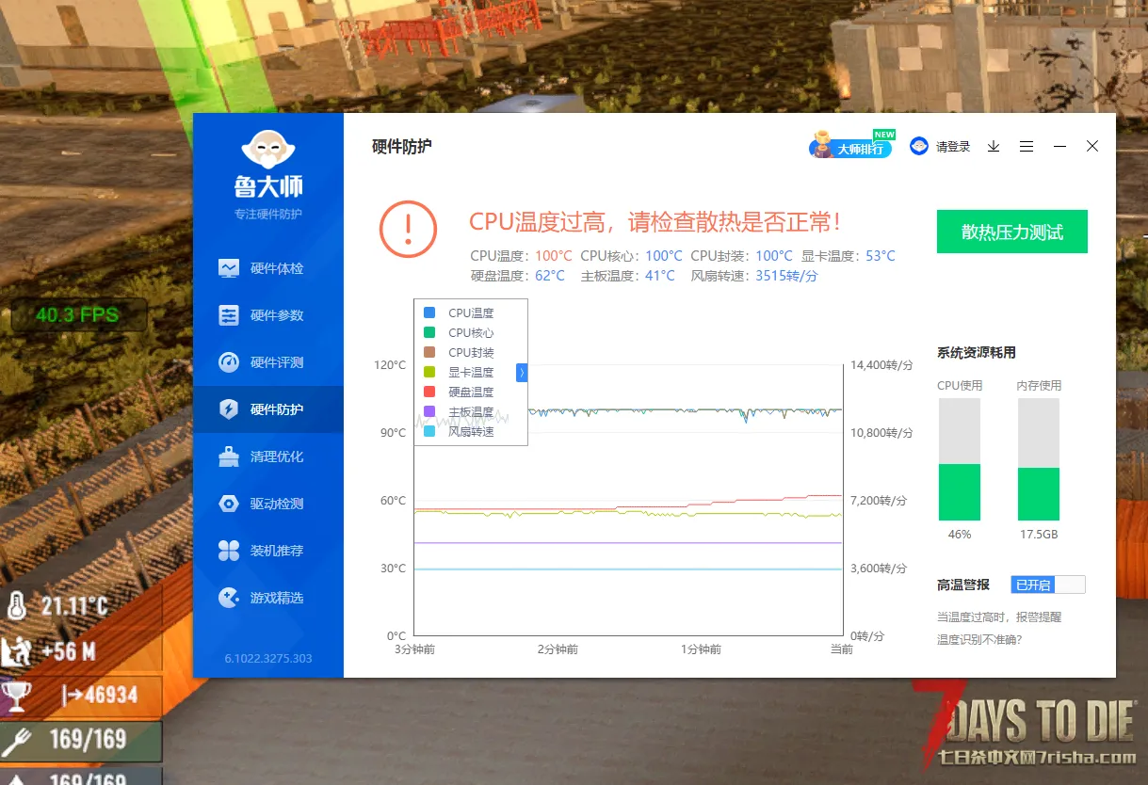The height and width of the screenshot is (785, 1148).
Task: Click the 游戏精选 Pac-Man icon
Action: point(229,598)
